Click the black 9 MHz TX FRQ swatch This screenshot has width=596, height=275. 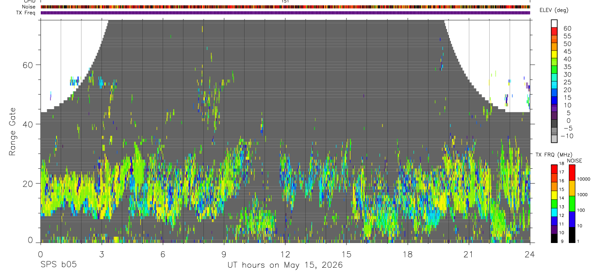[x=554, y=238]
